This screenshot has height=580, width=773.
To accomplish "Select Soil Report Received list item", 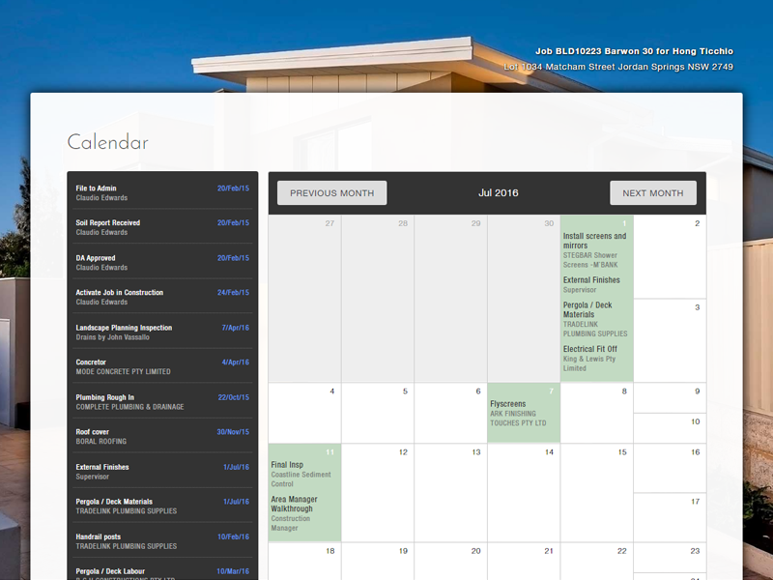I will point(162,227).
